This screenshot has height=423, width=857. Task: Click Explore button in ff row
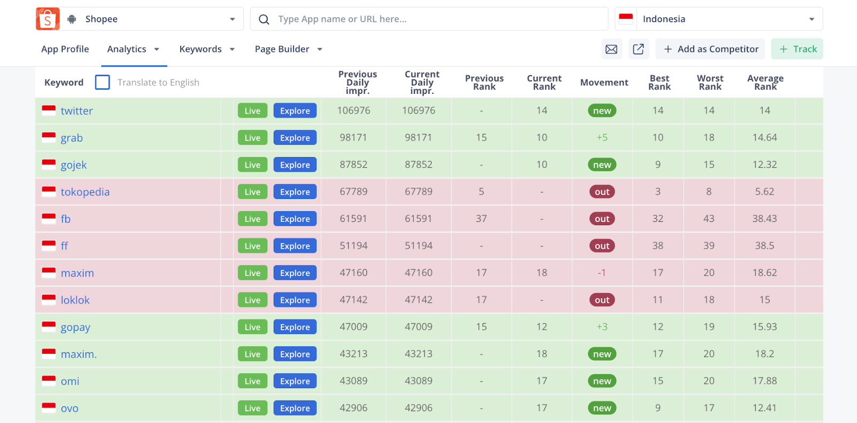295,246
